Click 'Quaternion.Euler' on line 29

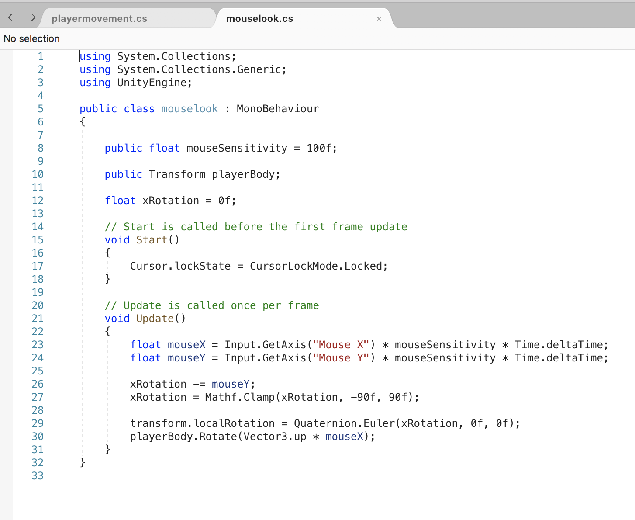click(344, 423)
